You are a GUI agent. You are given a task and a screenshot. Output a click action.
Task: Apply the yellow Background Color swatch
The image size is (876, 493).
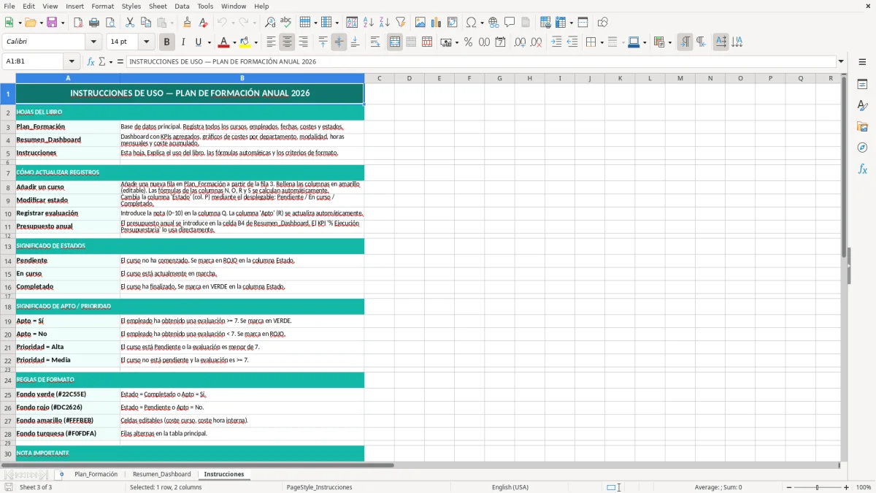[x=245, y=42]
